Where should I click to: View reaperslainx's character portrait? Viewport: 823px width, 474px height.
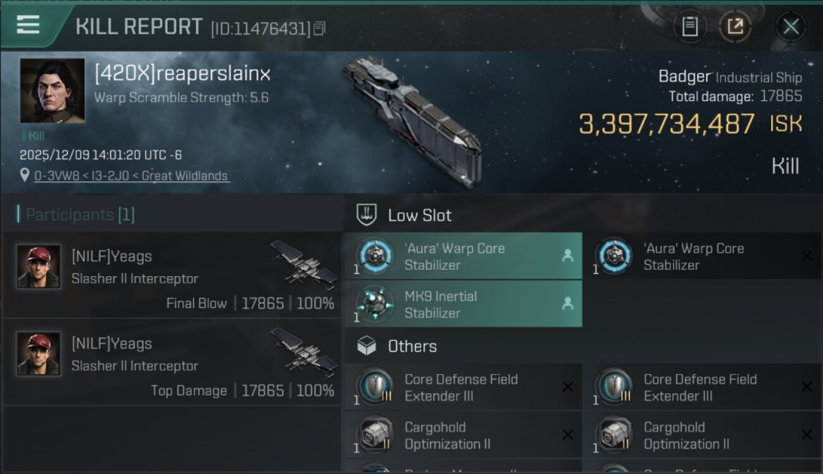[52, 90]
